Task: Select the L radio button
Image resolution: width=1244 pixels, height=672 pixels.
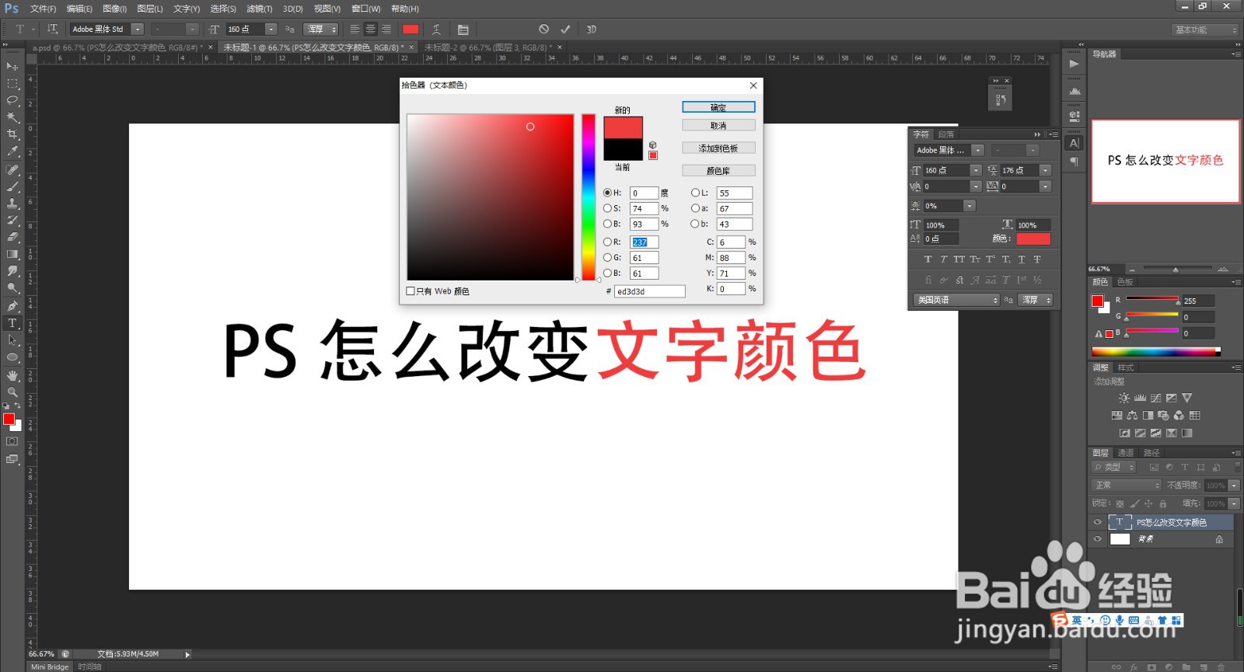Action: point(695,193)
